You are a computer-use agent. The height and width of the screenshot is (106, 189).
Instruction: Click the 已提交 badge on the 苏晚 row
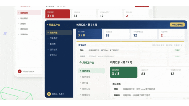pyautogui.click(x=177, y=50)
